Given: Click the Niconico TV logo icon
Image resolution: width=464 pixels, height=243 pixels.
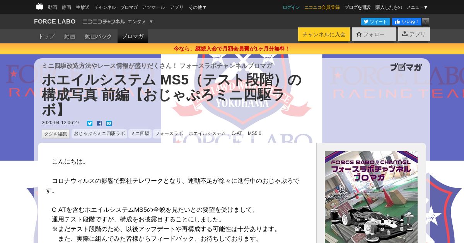Looking at the screenshot, I should pyautogui.click(x=39, y=7).
